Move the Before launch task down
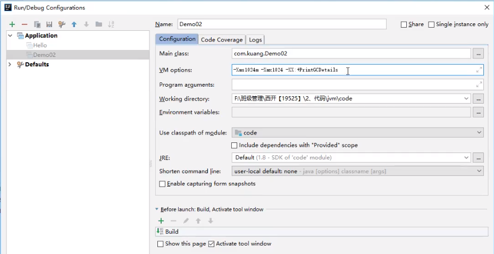 (x=211, y=221)
